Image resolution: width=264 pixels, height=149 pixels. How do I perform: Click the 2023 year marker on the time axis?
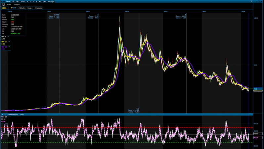127,11
